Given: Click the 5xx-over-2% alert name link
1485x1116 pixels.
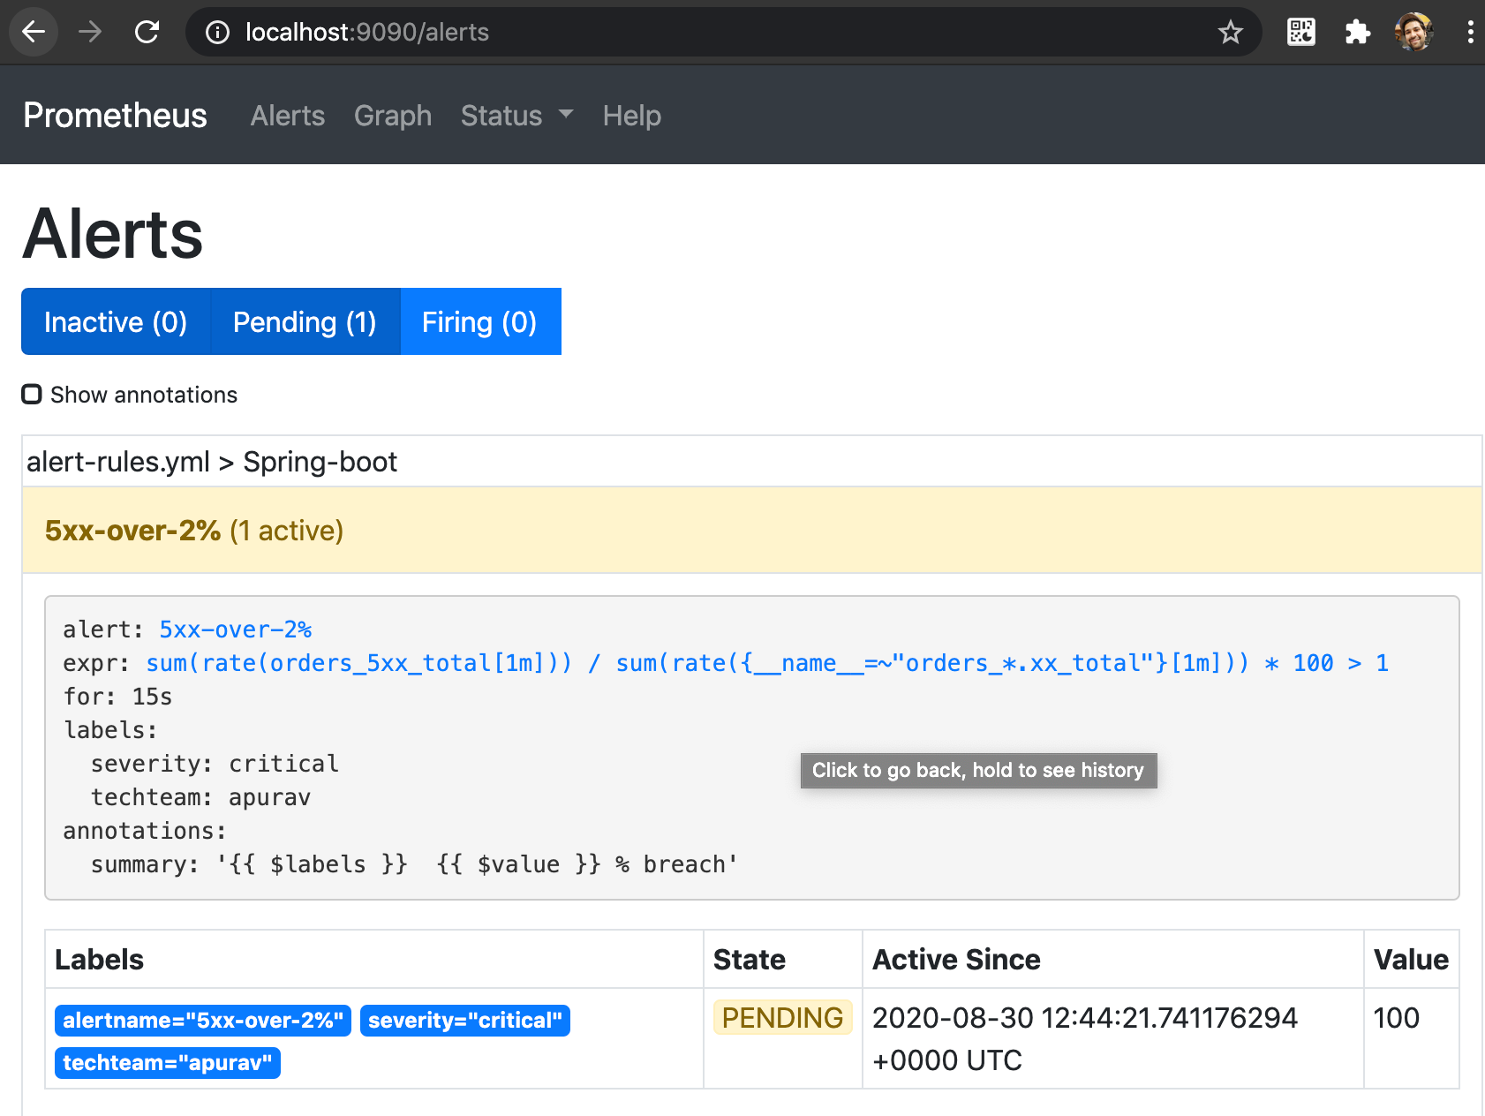Looking at the screenshot, I should (x=236, y=630).
